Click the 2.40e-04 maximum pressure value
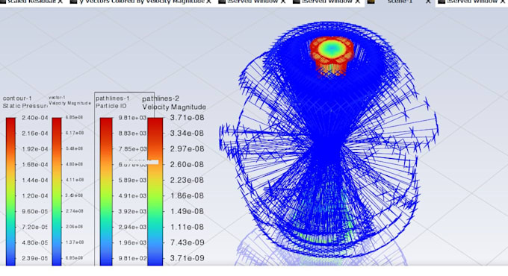The height and width of the screenshot is (276, 508). [x=34, y=118]
